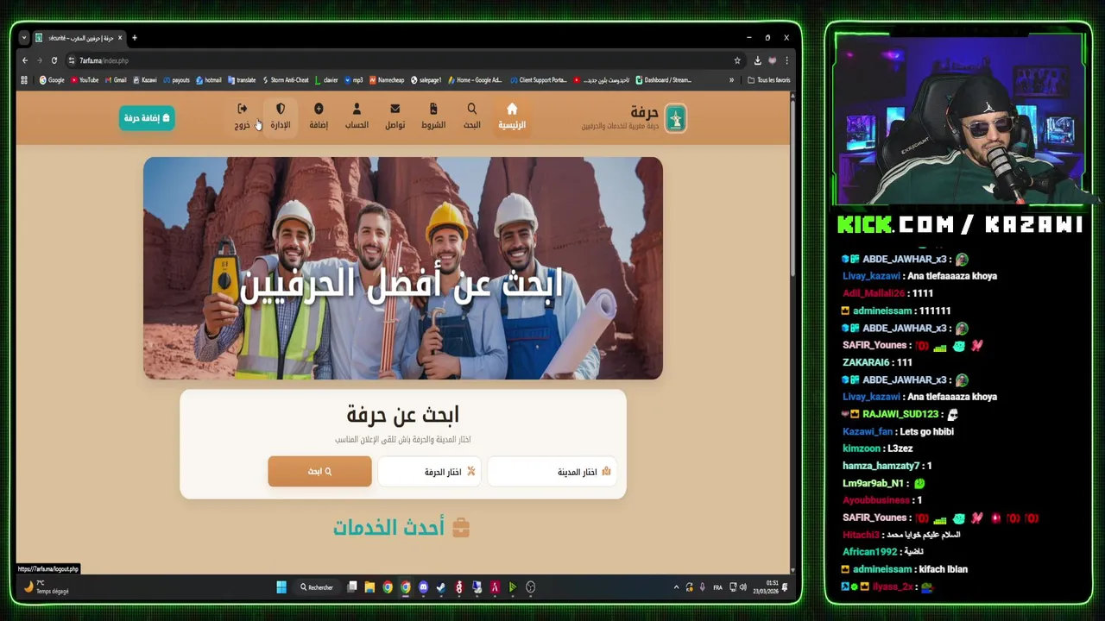Click the ابحث search button
The image size is (1105, 621).
319,472
